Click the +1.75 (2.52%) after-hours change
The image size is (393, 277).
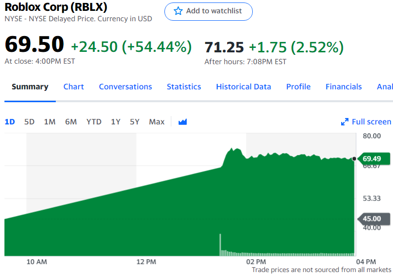296,47
